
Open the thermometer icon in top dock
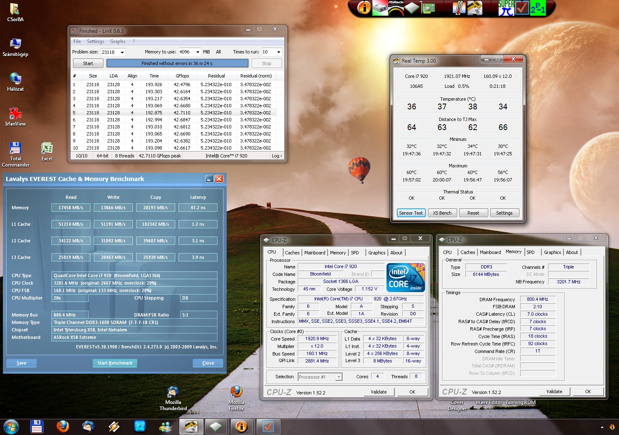(459, 7)
